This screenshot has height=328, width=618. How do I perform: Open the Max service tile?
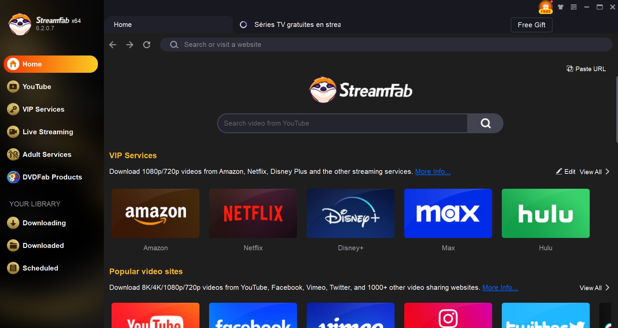click(448, 213)
